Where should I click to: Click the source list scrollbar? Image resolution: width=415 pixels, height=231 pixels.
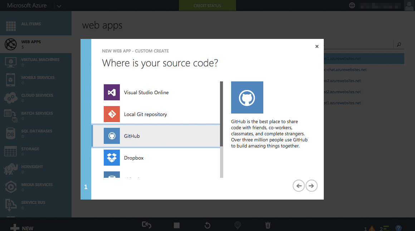[x=221, y=114]
